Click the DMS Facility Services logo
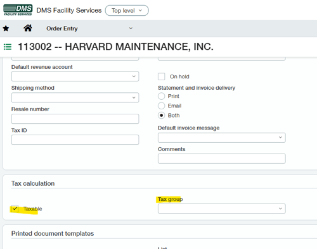The width and height of the screenshot is (317, 249). [18, 10]
